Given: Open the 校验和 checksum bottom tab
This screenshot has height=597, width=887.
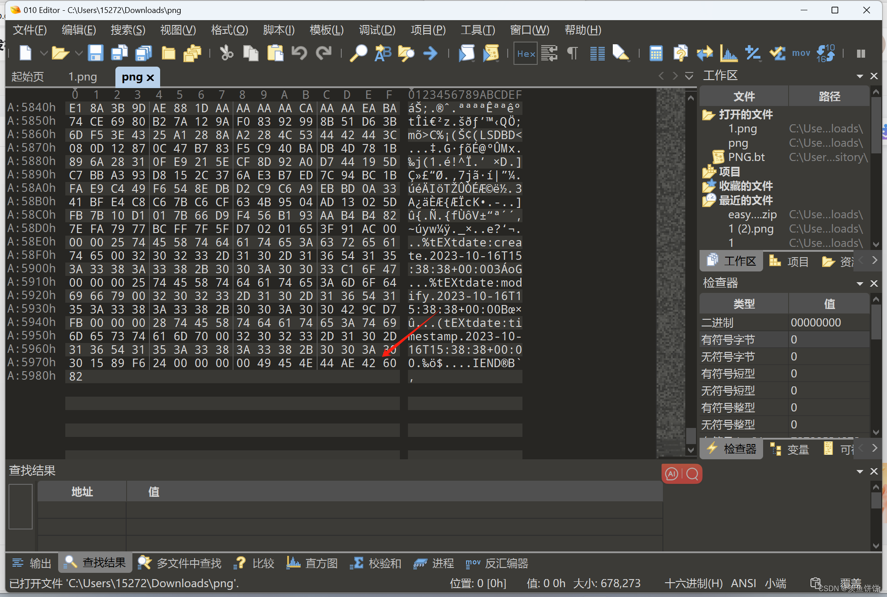Looking at the screenshot, I should [x=375, y=563].
